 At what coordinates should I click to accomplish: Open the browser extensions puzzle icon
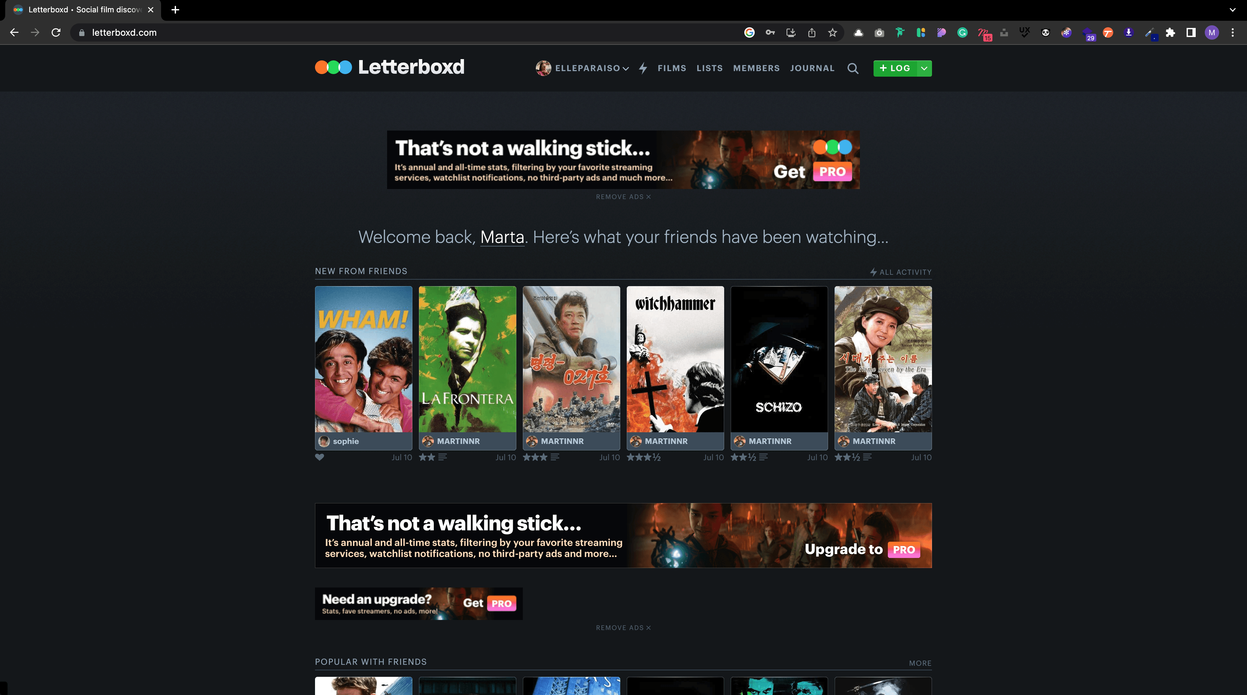pyautogui.click(x=1170, y=32)
